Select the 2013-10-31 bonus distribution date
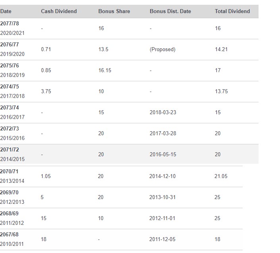 (x=162, y=197)
